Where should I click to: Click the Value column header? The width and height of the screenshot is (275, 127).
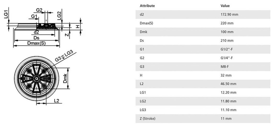(225, 6)
